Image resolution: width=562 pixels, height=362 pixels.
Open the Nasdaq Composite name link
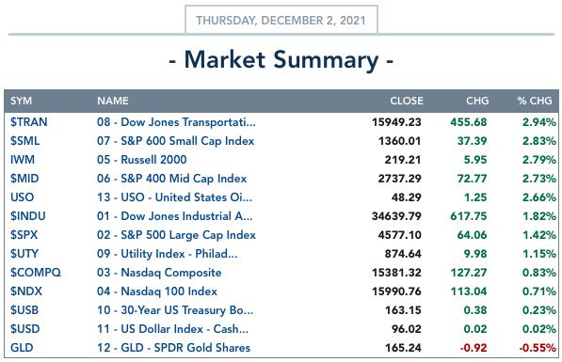[x=159, y=273]
